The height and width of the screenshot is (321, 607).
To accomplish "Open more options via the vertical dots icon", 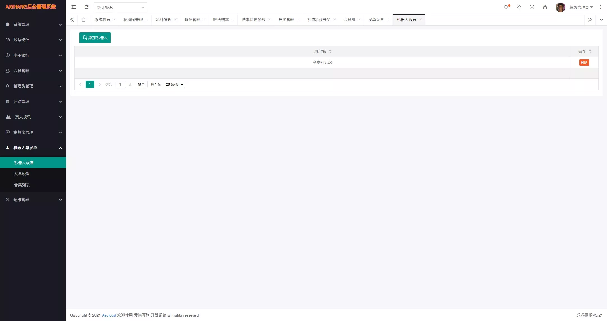I will pos(600,7).
